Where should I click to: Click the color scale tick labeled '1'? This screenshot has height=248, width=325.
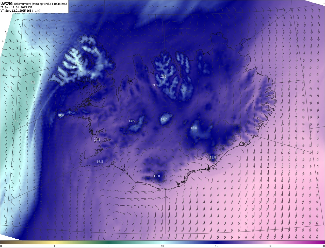click(x=54, y=246)
